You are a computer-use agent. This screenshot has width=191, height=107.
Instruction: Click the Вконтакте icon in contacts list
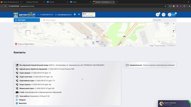pos(17,103)
